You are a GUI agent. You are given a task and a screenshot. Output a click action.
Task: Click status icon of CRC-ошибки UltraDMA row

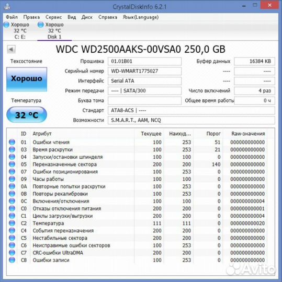click(12, 253)
